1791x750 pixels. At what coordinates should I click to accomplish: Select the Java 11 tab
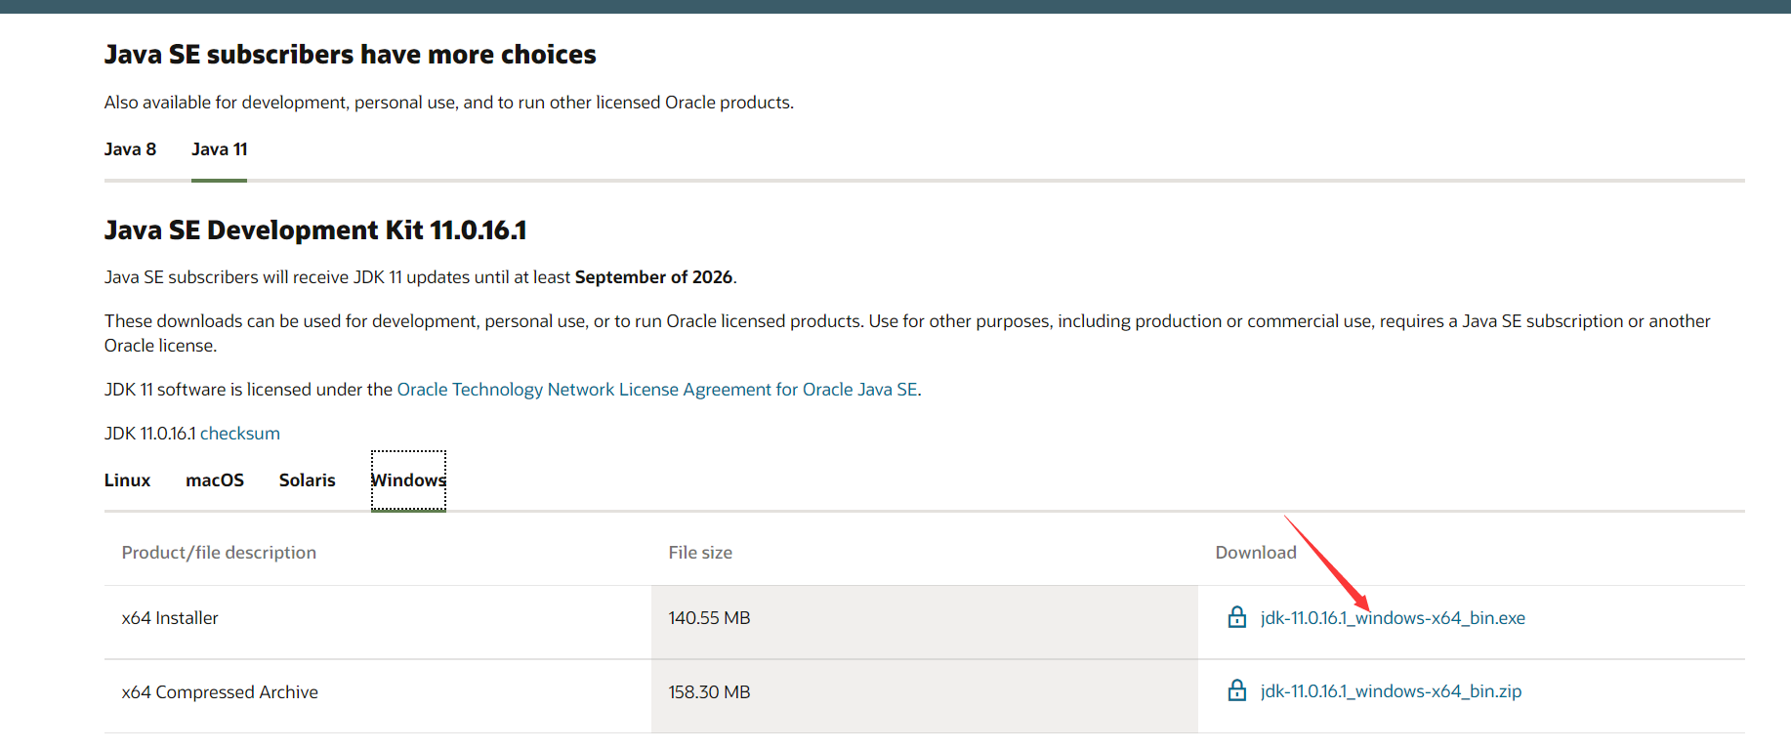click(x=219, y=149)
